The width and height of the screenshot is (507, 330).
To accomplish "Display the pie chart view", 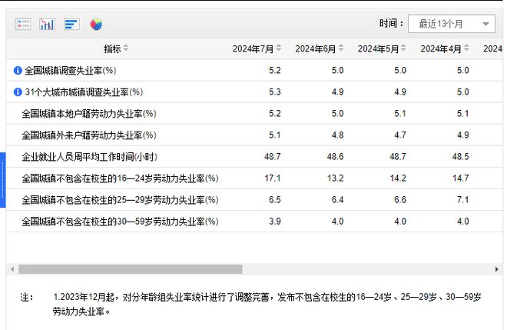I will 96,25.
